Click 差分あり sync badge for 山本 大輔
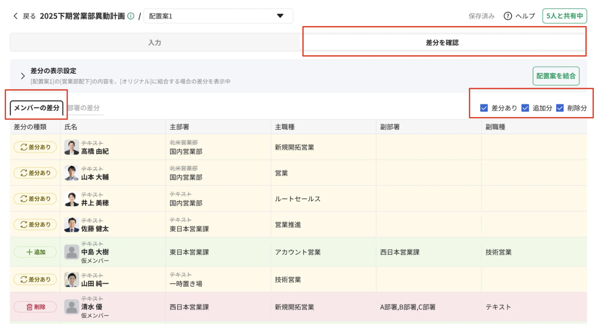The image size is (597, 329). click(35, 173)
